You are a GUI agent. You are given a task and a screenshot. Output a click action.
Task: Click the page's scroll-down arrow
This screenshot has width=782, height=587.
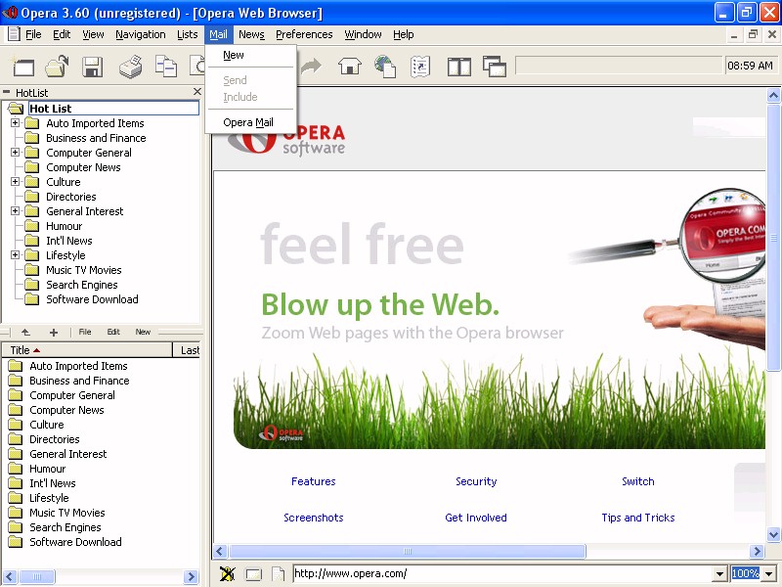point(773,534)
